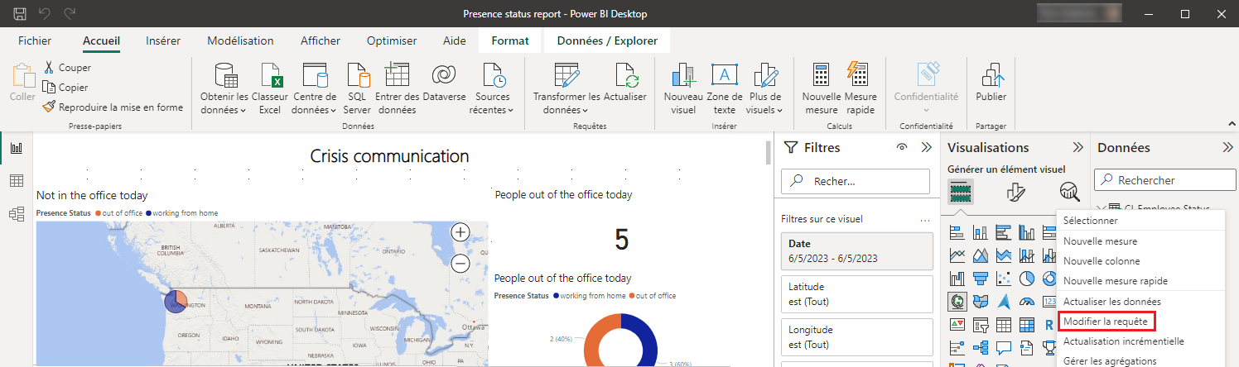Click the Classeur Excel icon
This screenshot has height=367, width=1239.
click(272, 88)
